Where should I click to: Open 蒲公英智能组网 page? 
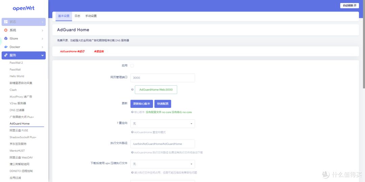point(19,164)
